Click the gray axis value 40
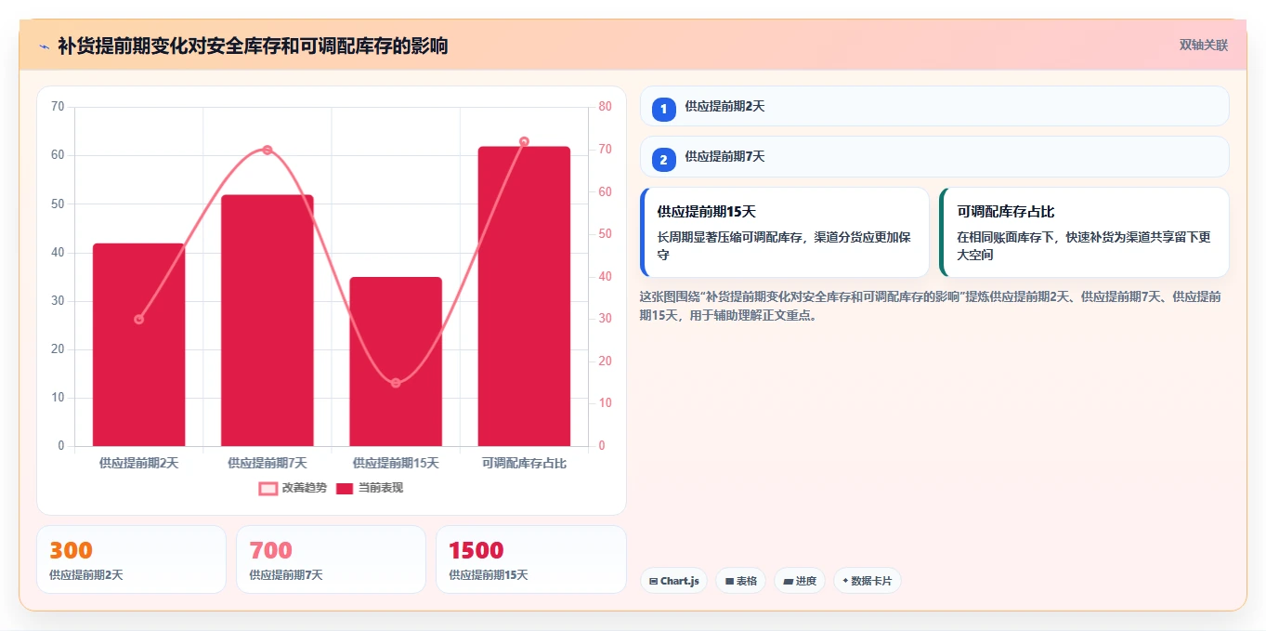Image resolution: width=1266 pixels, height=631 pixels. pos(58,253)
